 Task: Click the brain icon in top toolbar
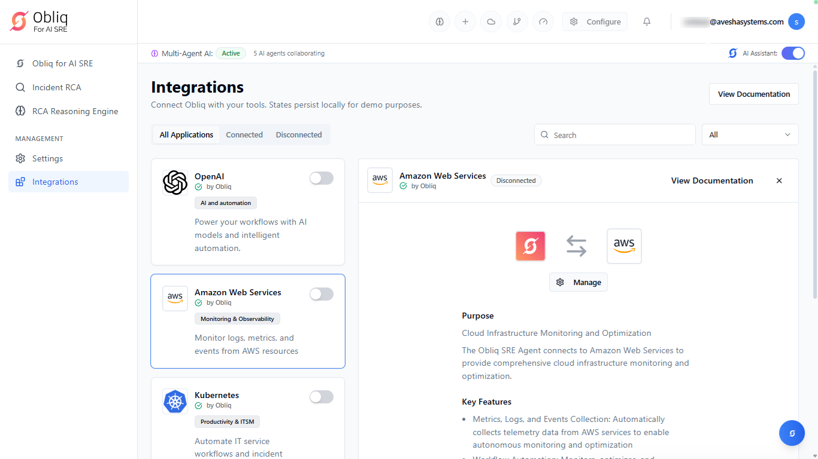pos(440,22)
